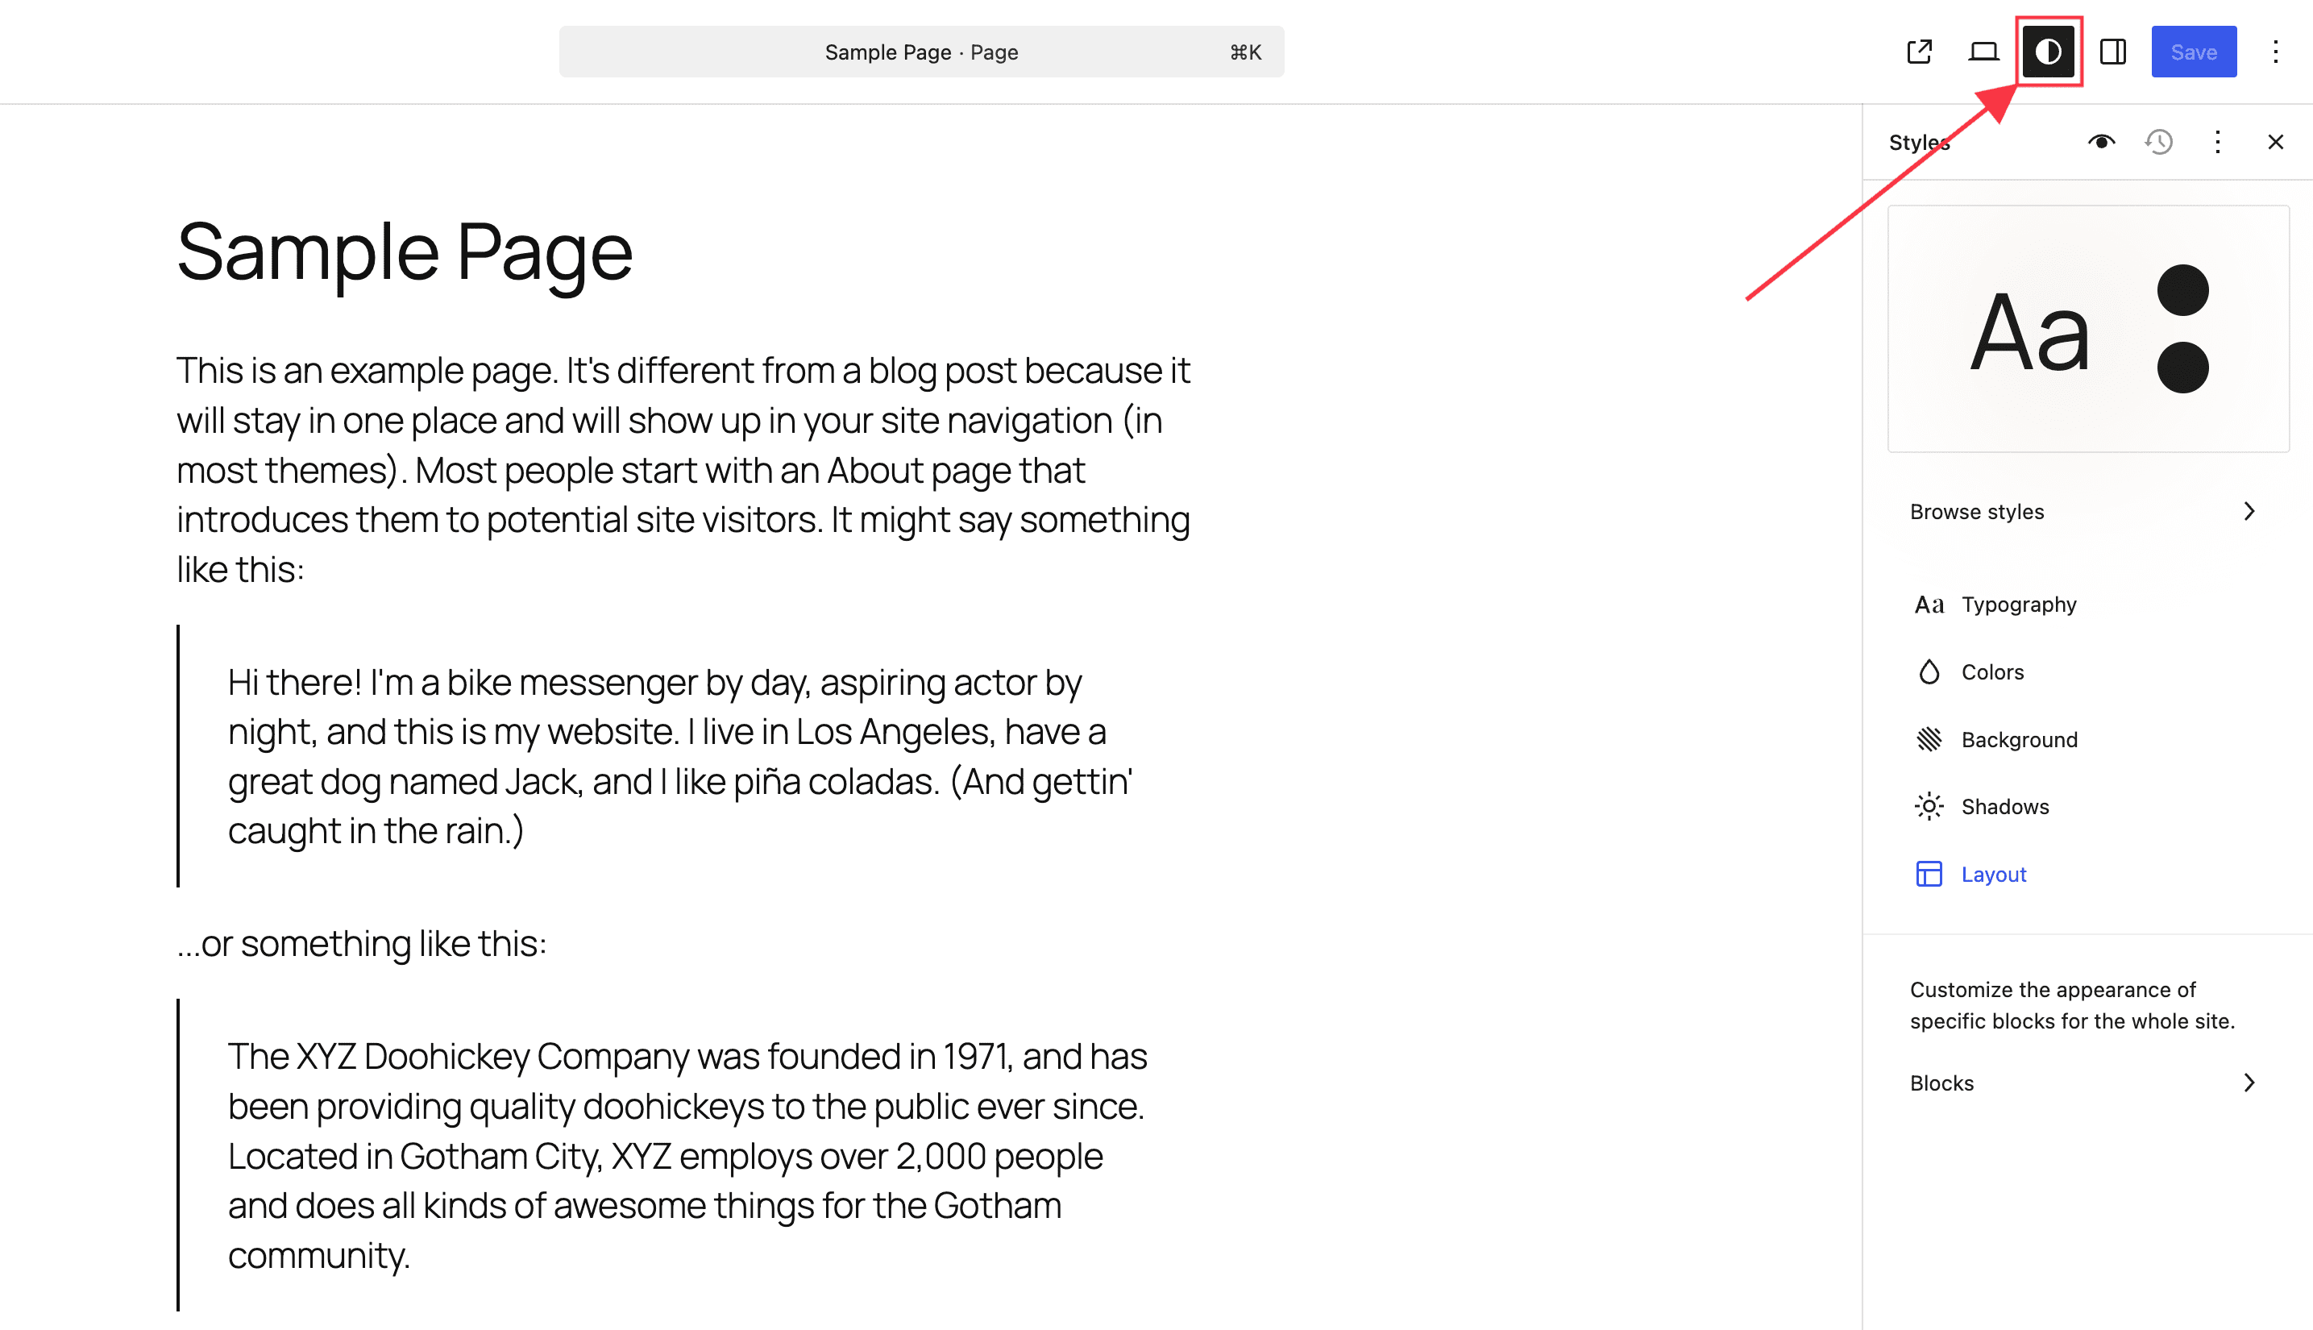
Task: Open the Colors settings
Action: [1991, 672]
